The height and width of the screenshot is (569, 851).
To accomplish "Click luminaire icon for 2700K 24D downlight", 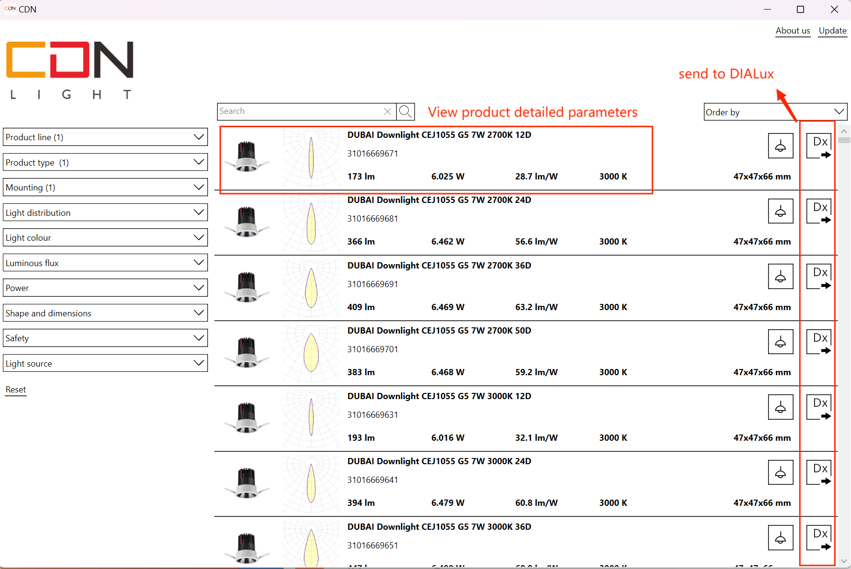I will (x=780, y=212).
